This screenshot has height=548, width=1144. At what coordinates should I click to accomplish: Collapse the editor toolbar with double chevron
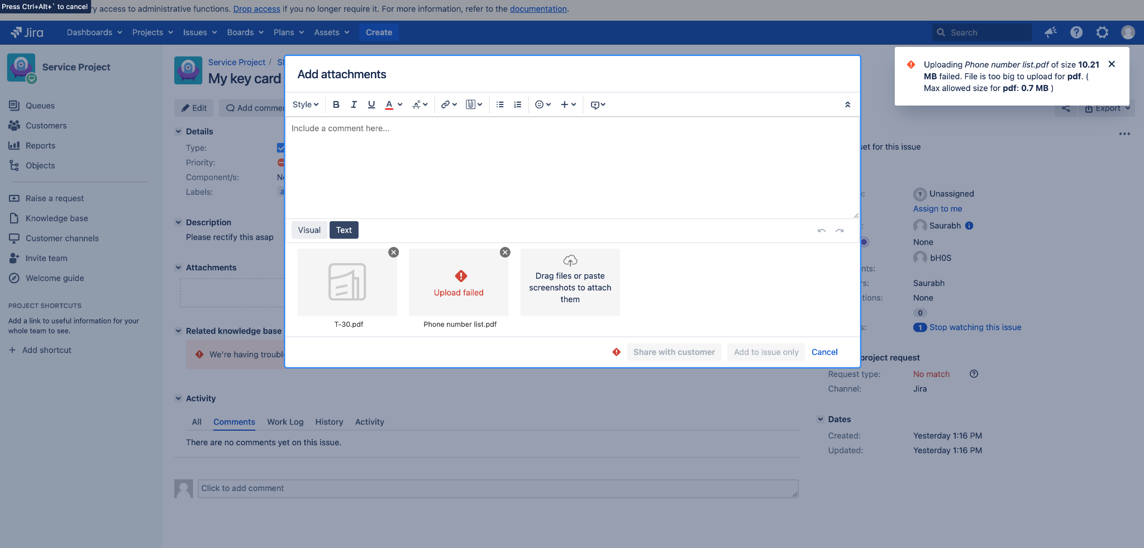coord(847,104)
